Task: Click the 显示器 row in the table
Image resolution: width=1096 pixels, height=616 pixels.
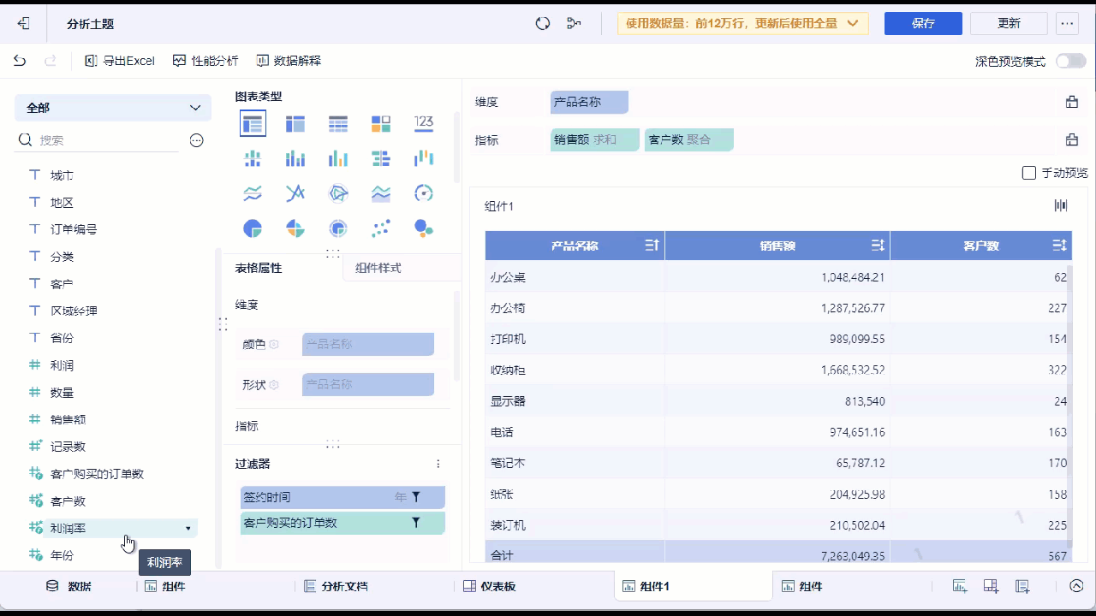Action: (777, 401)
